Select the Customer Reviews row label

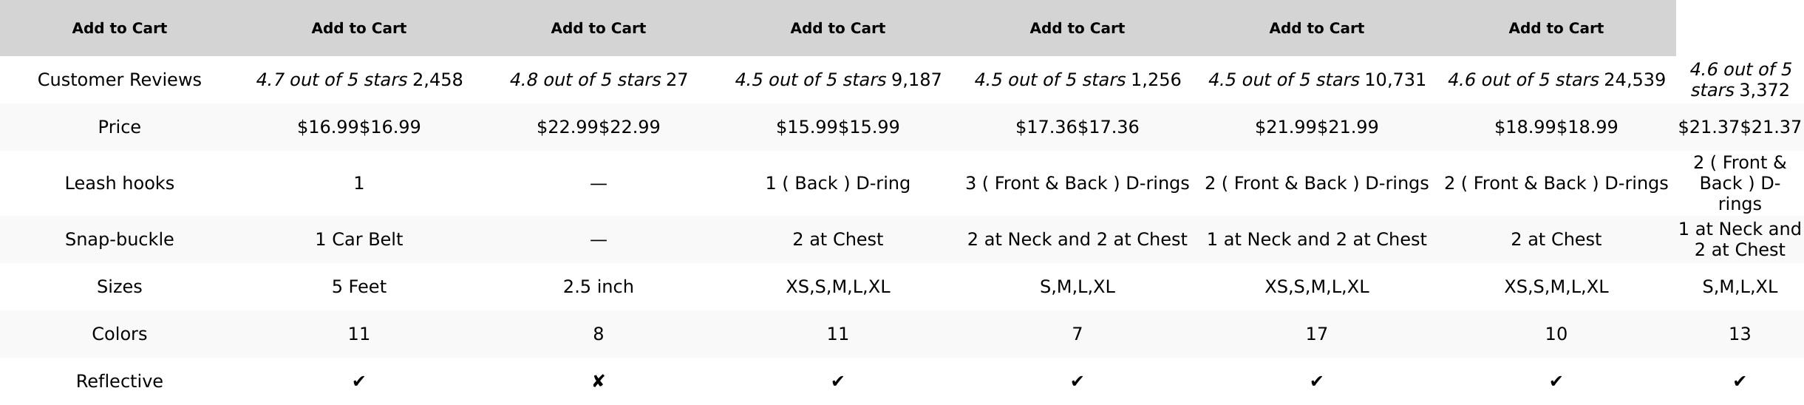(119, 80)
